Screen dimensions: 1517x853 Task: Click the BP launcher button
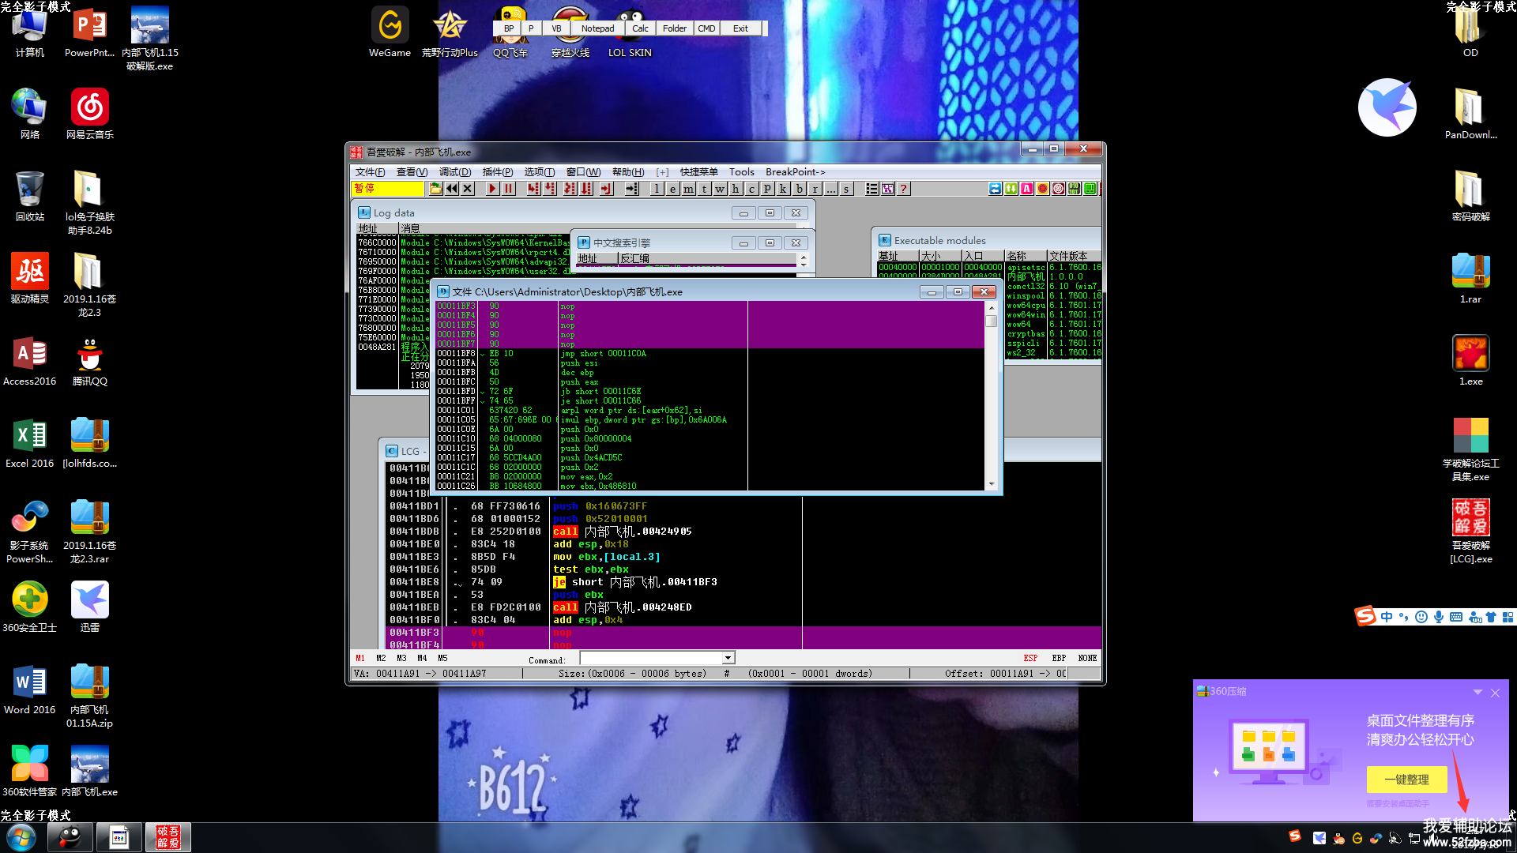(x=509, y=28)
